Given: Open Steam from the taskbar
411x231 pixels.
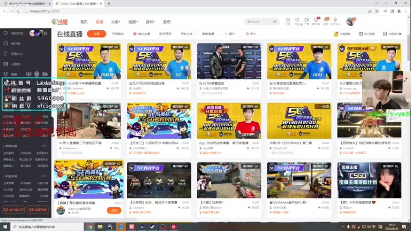Looking at the screenshot, I should point(152,227).
